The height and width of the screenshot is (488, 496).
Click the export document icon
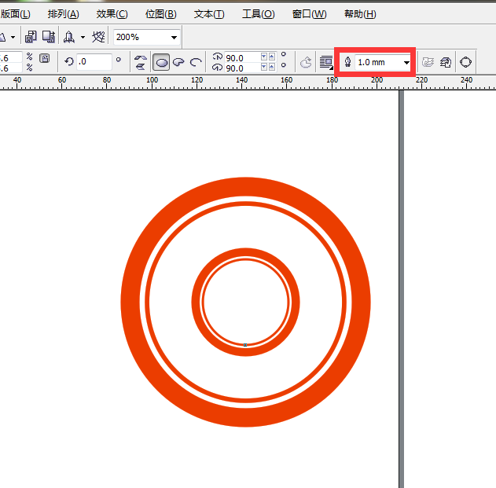(48, 37)
